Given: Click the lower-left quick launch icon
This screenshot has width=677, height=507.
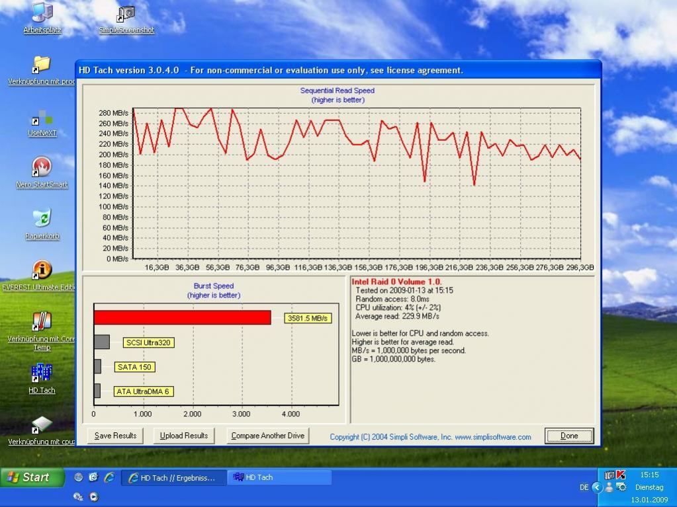Looking at the screenshot, I should click(78, 496).
